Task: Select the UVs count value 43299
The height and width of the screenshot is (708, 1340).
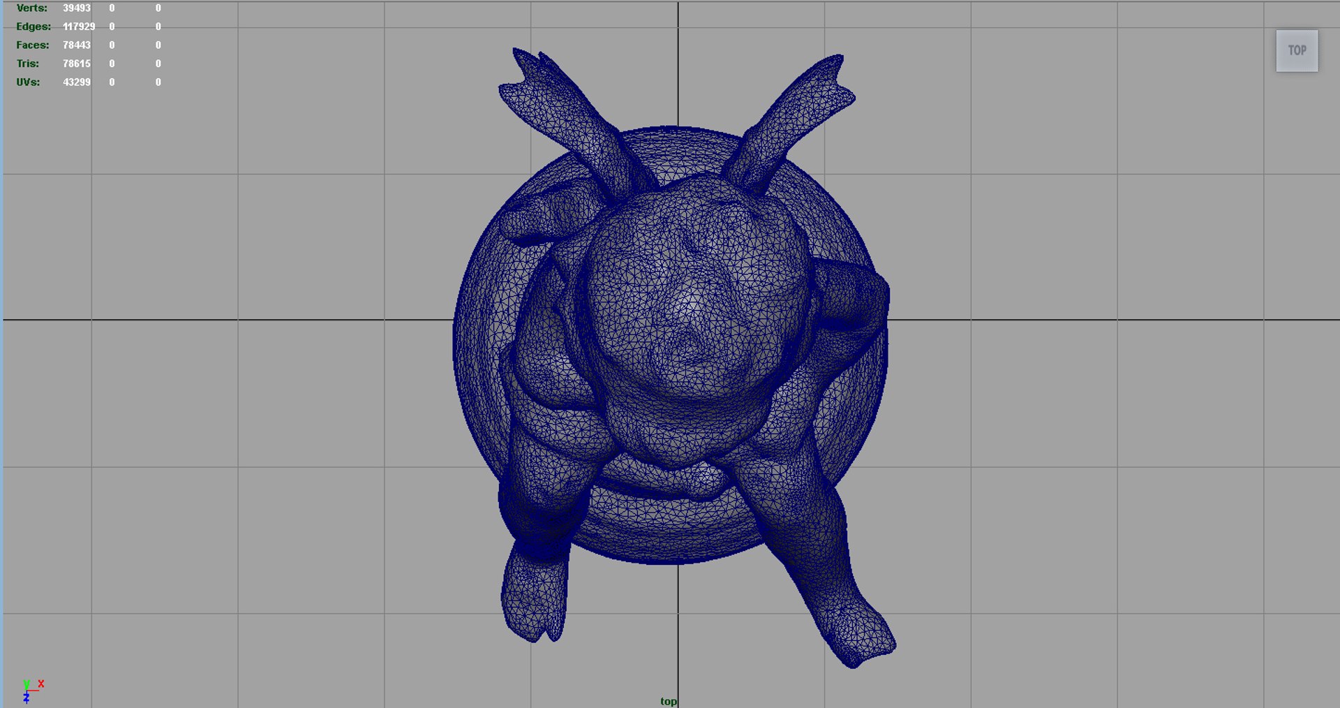Action: pos(77,82)
